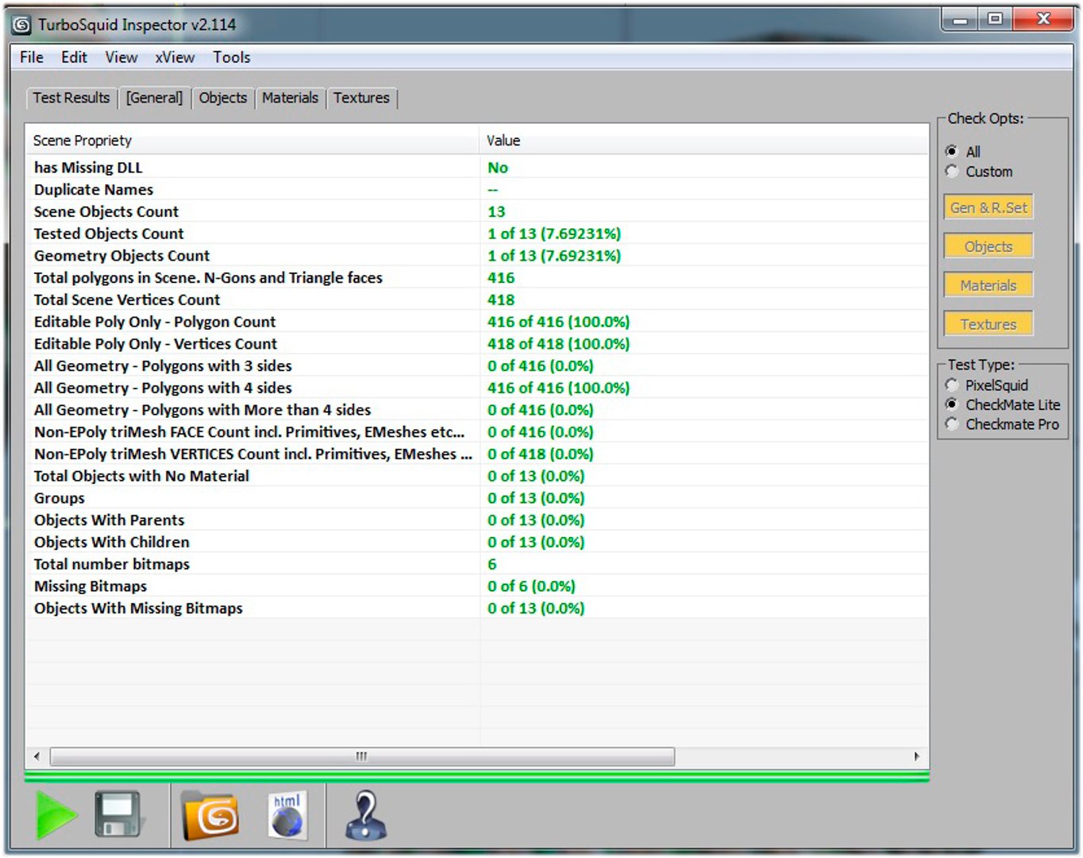Open the View menu

(x=121, y=57)
